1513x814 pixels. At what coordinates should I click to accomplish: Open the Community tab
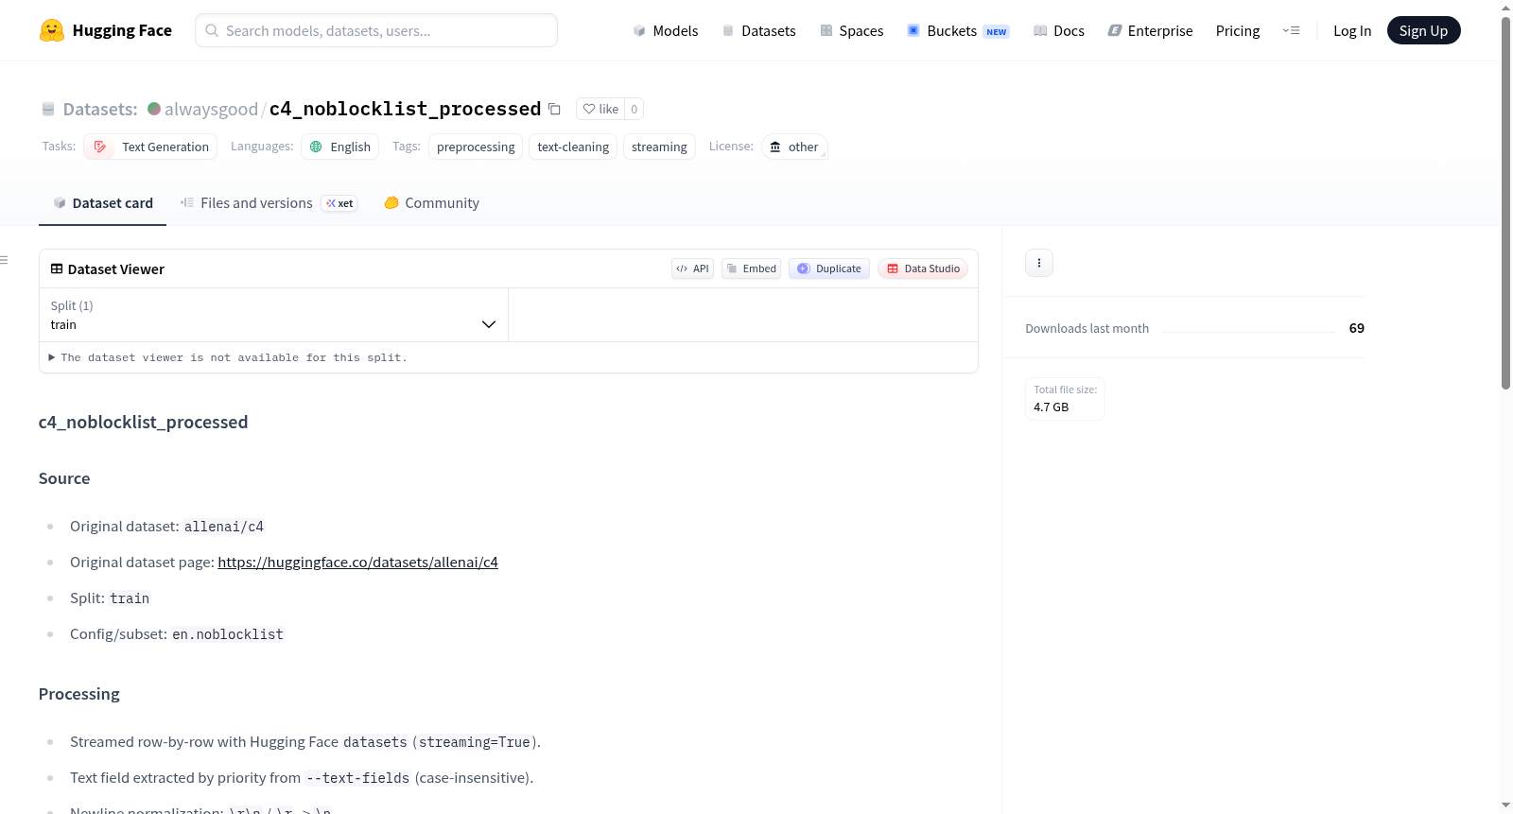point(432,203)
